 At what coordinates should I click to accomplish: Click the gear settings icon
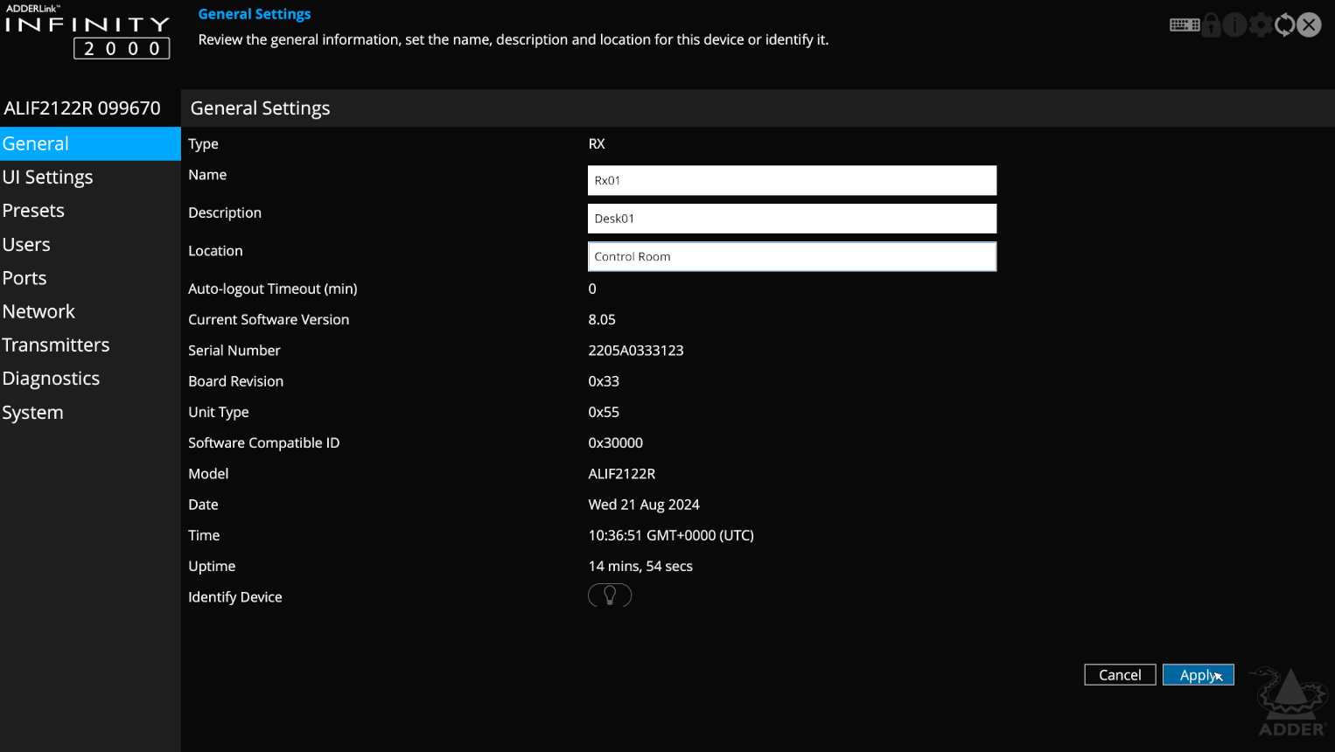[x=1260, y=24]
